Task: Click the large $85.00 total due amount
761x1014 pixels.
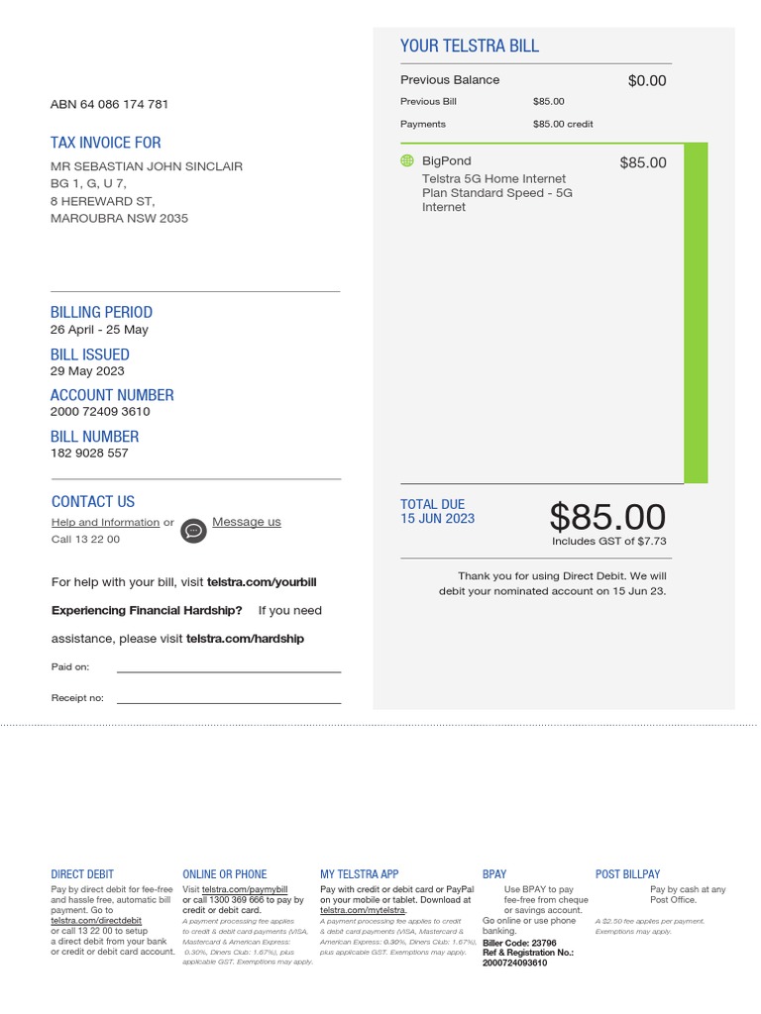Action: click(607, 517)
